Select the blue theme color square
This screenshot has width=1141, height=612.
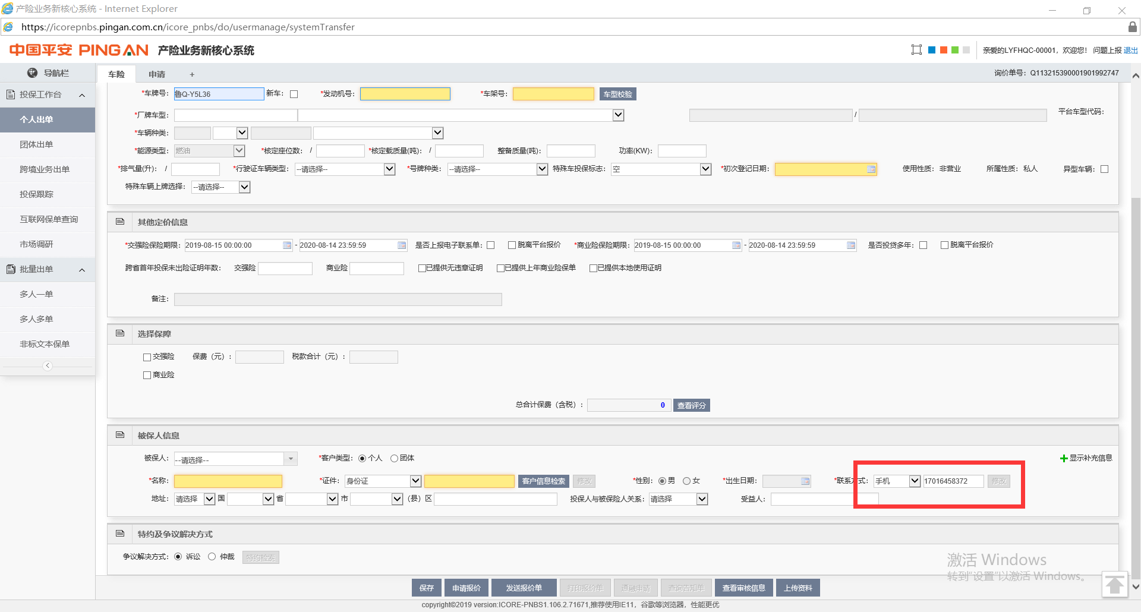click(x=932, y=50)
